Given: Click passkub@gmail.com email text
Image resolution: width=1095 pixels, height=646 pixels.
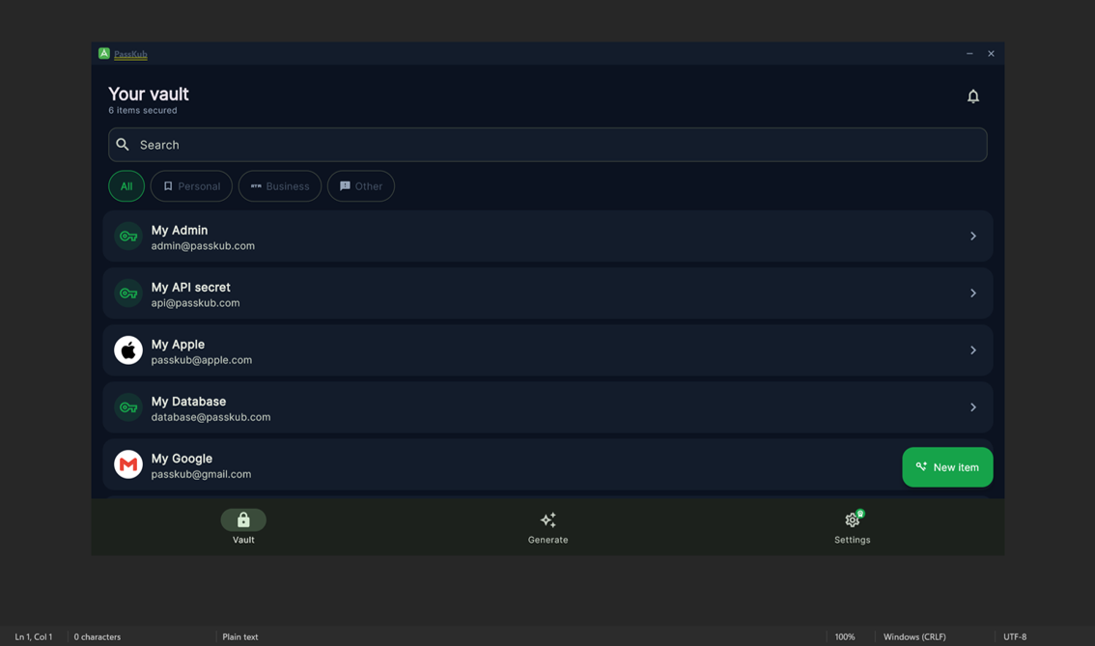Looking at the screenshot, I should [x=201, y=474].
